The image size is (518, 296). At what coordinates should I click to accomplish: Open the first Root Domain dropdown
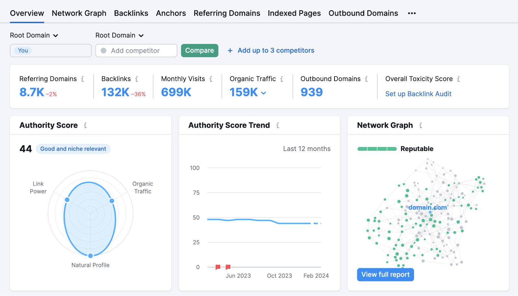click(x=34, y=35)
